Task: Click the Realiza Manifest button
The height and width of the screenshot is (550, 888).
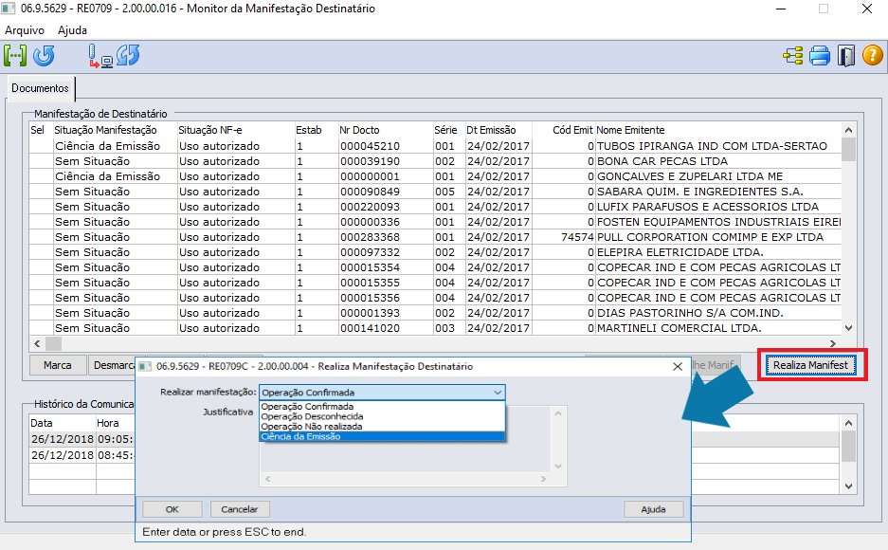Action: (810, 365)
